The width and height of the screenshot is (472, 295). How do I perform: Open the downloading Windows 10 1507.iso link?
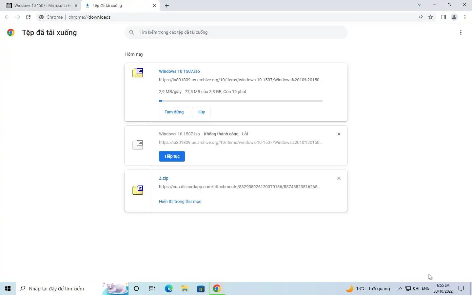coord(179,71)
